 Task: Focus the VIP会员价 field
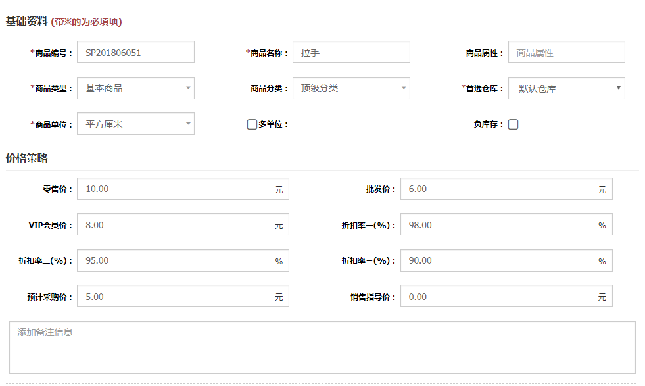(x=174, y=225)
